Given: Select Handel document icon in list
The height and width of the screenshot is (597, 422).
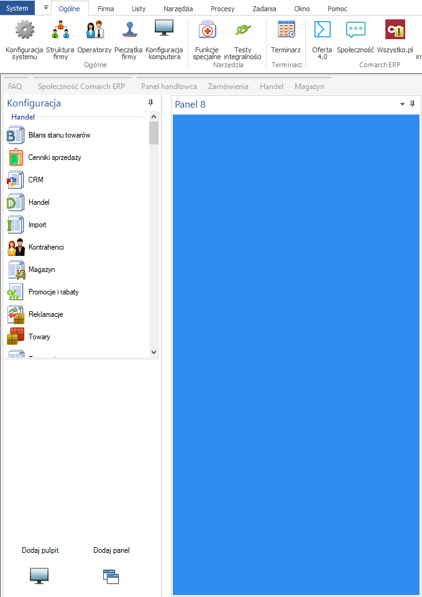Looking at the screenshot, I should (x=16, y=202).
